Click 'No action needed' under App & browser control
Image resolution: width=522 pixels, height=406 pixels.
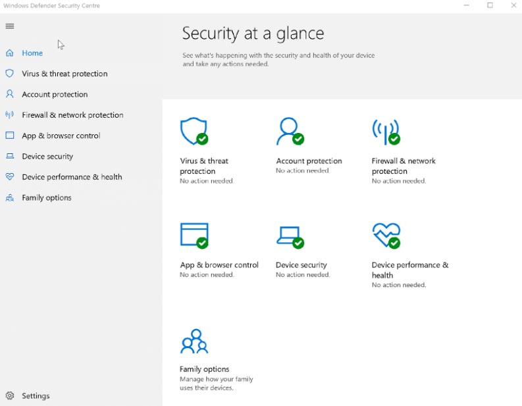coord(207,274)
